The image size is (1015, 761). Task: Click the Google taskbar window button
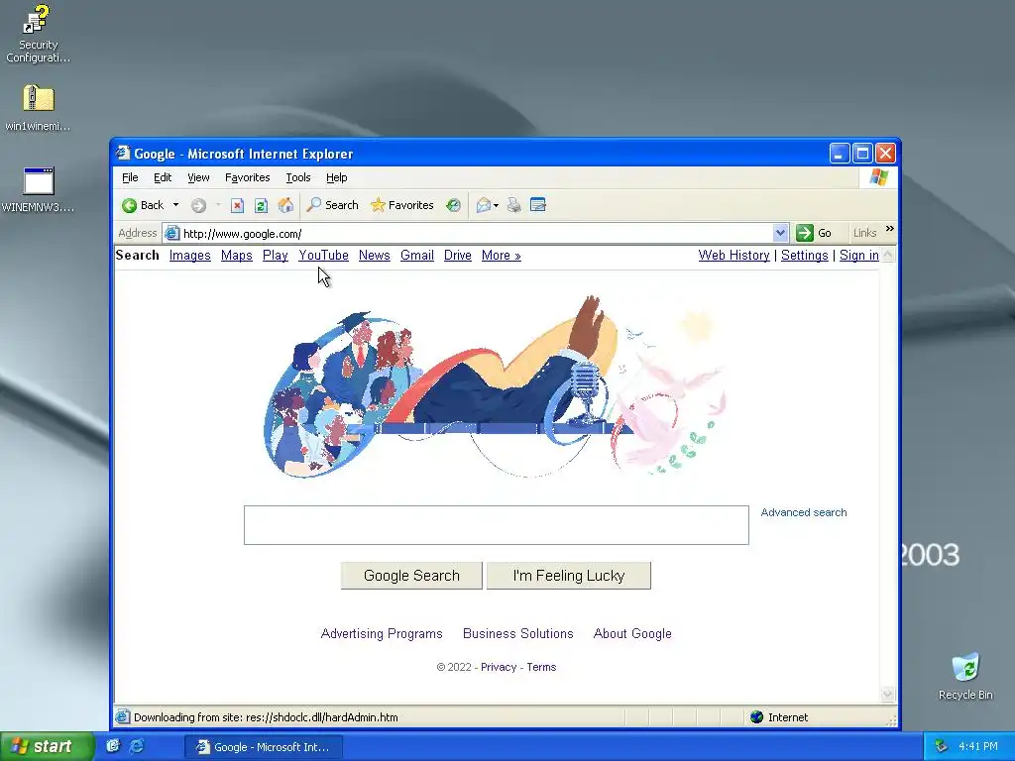pyautogui.click(x=264, y=747)
